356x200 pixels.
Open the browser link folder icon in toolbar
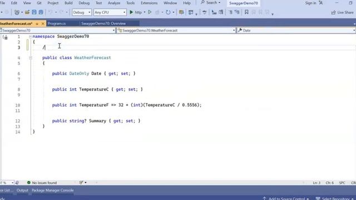pyautogui.click(x=181, y=12)
